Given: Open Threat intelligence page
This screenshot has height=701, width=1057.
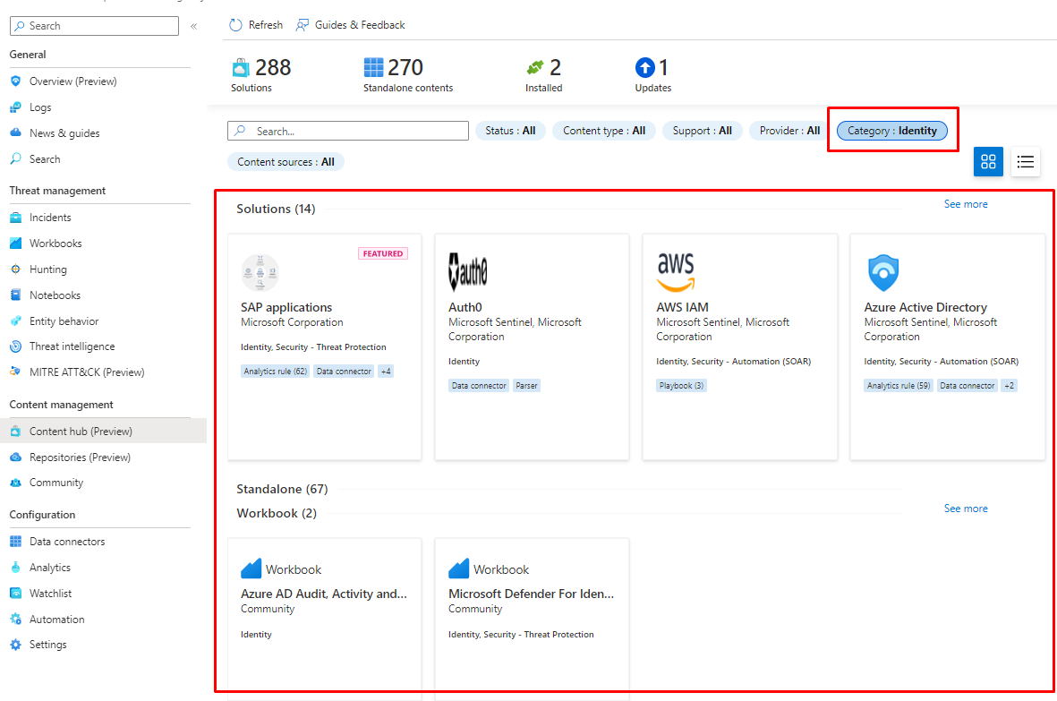Looking at the screenshot, I should [72, 346].
